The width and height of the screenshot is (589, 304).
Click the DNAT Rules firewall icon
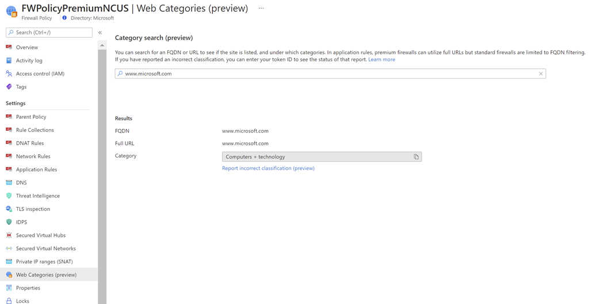click(9, 143)
